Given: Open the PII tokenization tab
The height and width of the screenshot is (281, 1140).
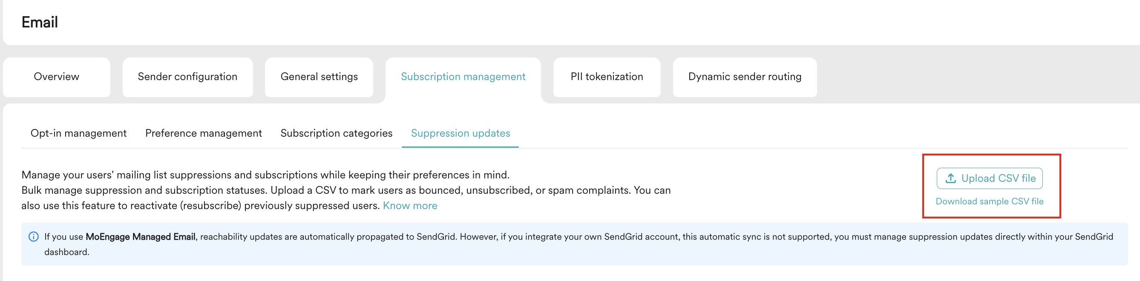Looking at the screenshot, I should (x=606, y=77).
